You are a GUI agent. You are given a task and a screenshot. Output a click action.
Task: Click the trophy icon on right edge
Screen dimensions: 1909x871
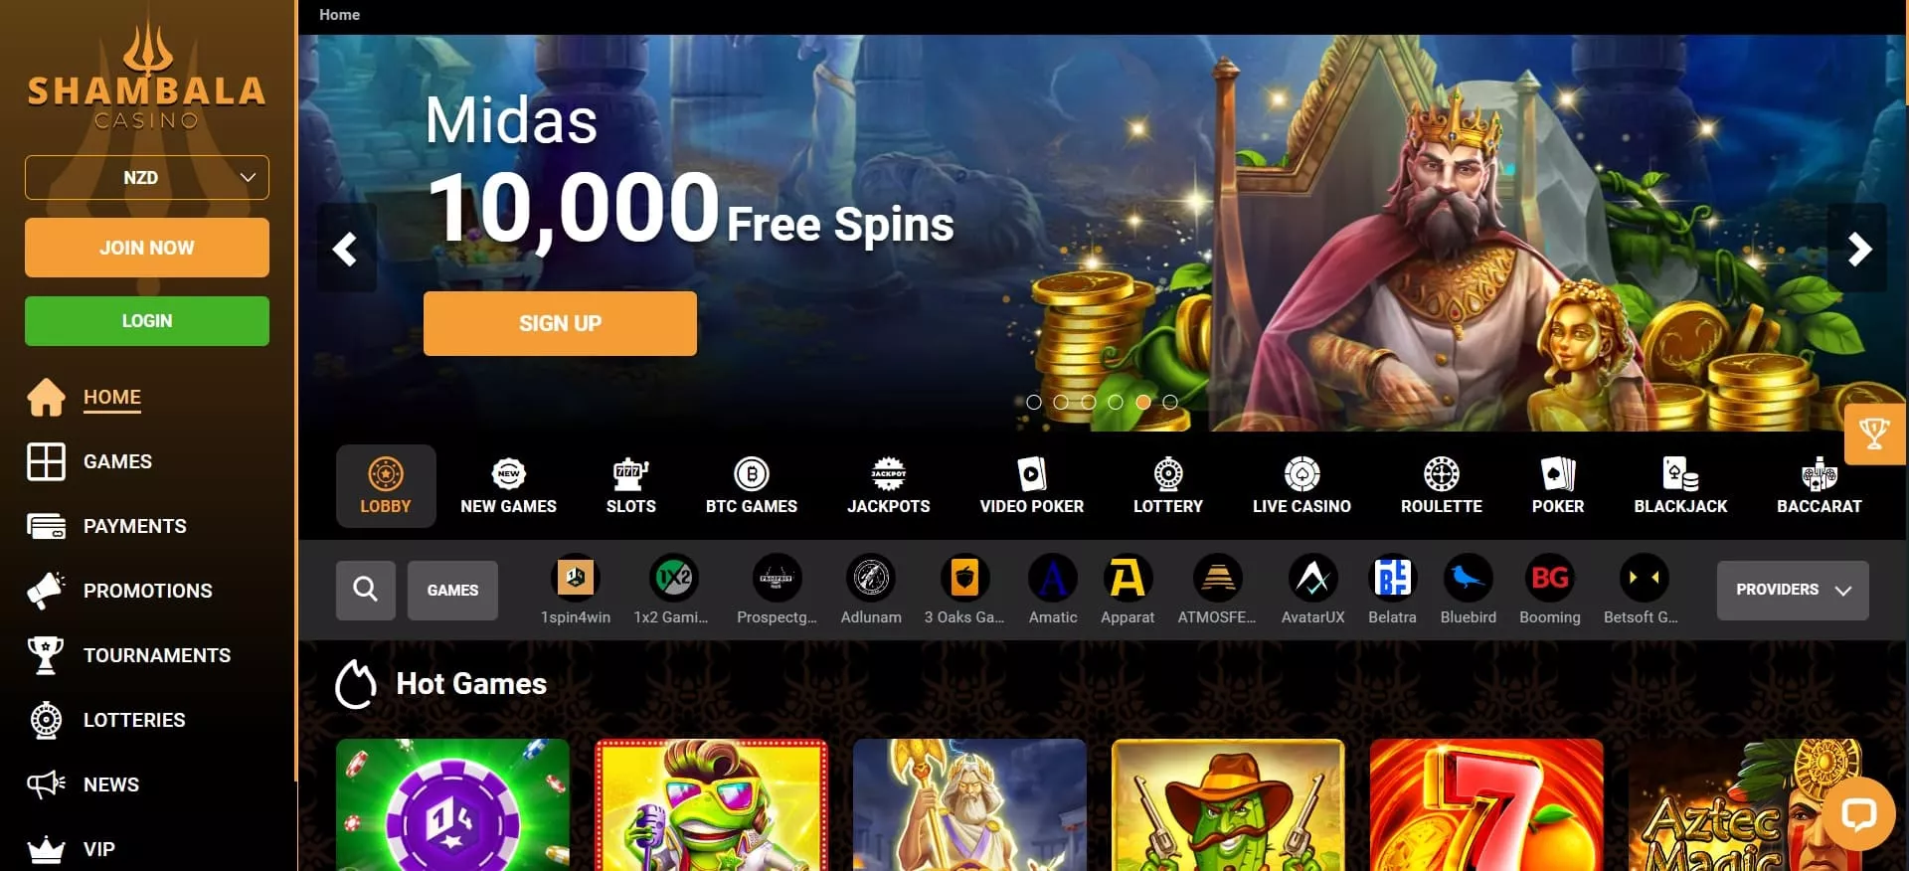point(1875,434)
